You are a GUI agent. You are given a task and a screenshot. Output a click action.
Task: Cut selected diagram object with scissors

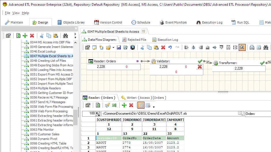(x=142, y=47)
